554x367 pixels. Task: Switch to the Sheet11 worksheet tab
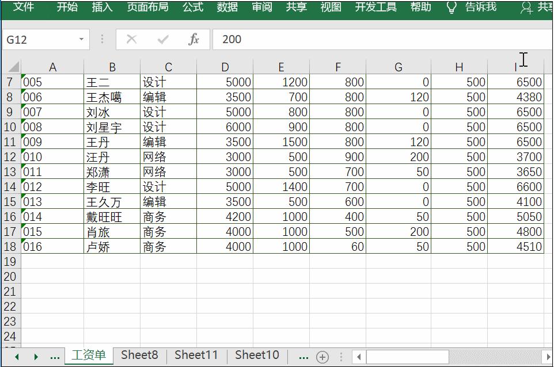(x=196, y=355)
